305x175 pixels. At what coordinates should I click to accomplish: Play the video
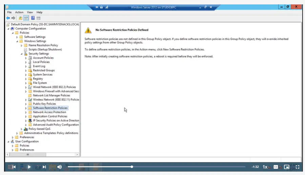(29, 167)
